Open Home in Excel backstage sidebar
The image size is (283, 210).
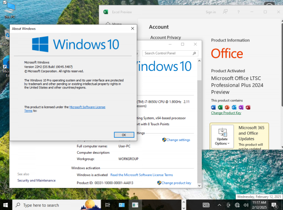coord(114,23)
